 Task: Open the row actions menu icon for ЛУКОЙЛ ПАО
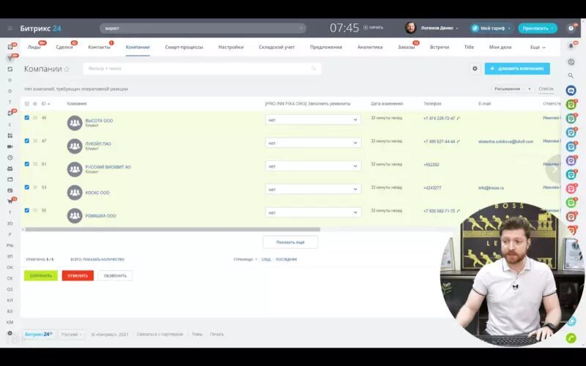click(35, 141)
